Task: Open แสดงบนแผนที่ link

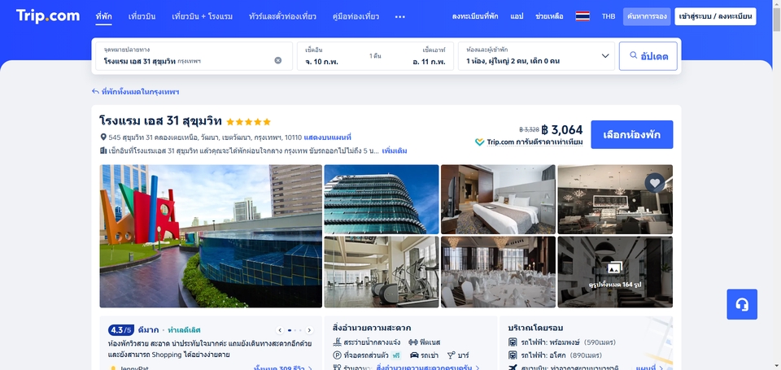Action: (x=327, y=137)
